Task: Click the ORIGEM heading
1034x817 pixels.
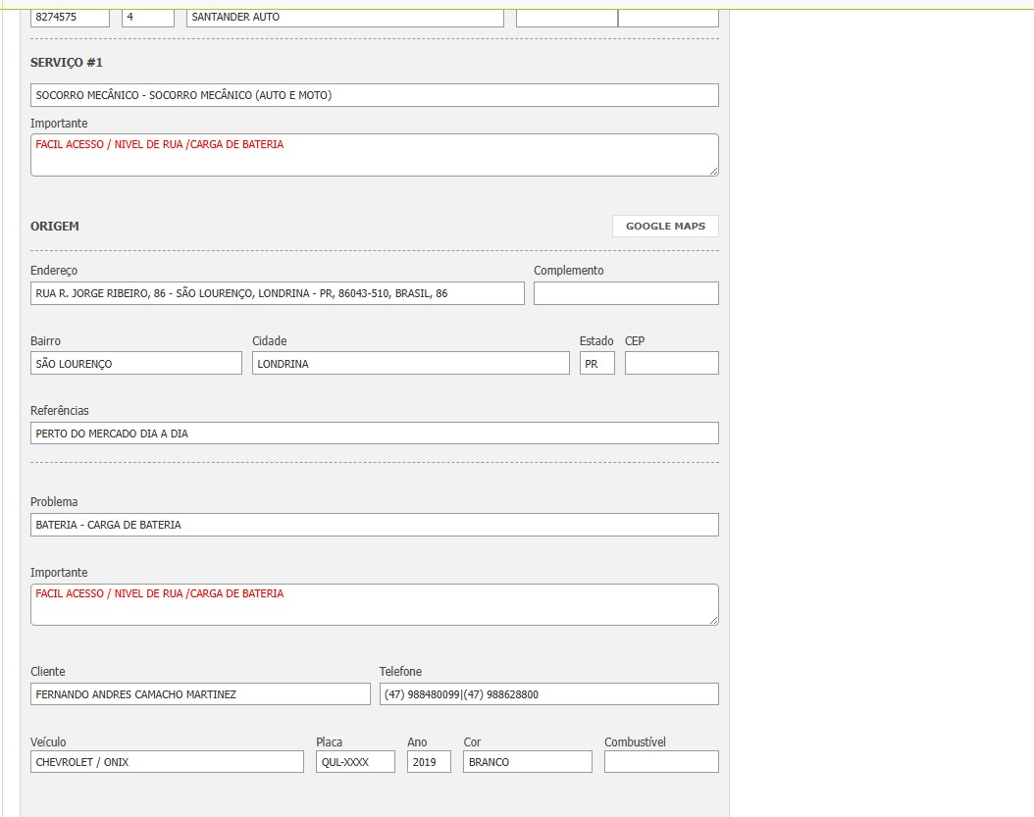Action: (55, 227)
